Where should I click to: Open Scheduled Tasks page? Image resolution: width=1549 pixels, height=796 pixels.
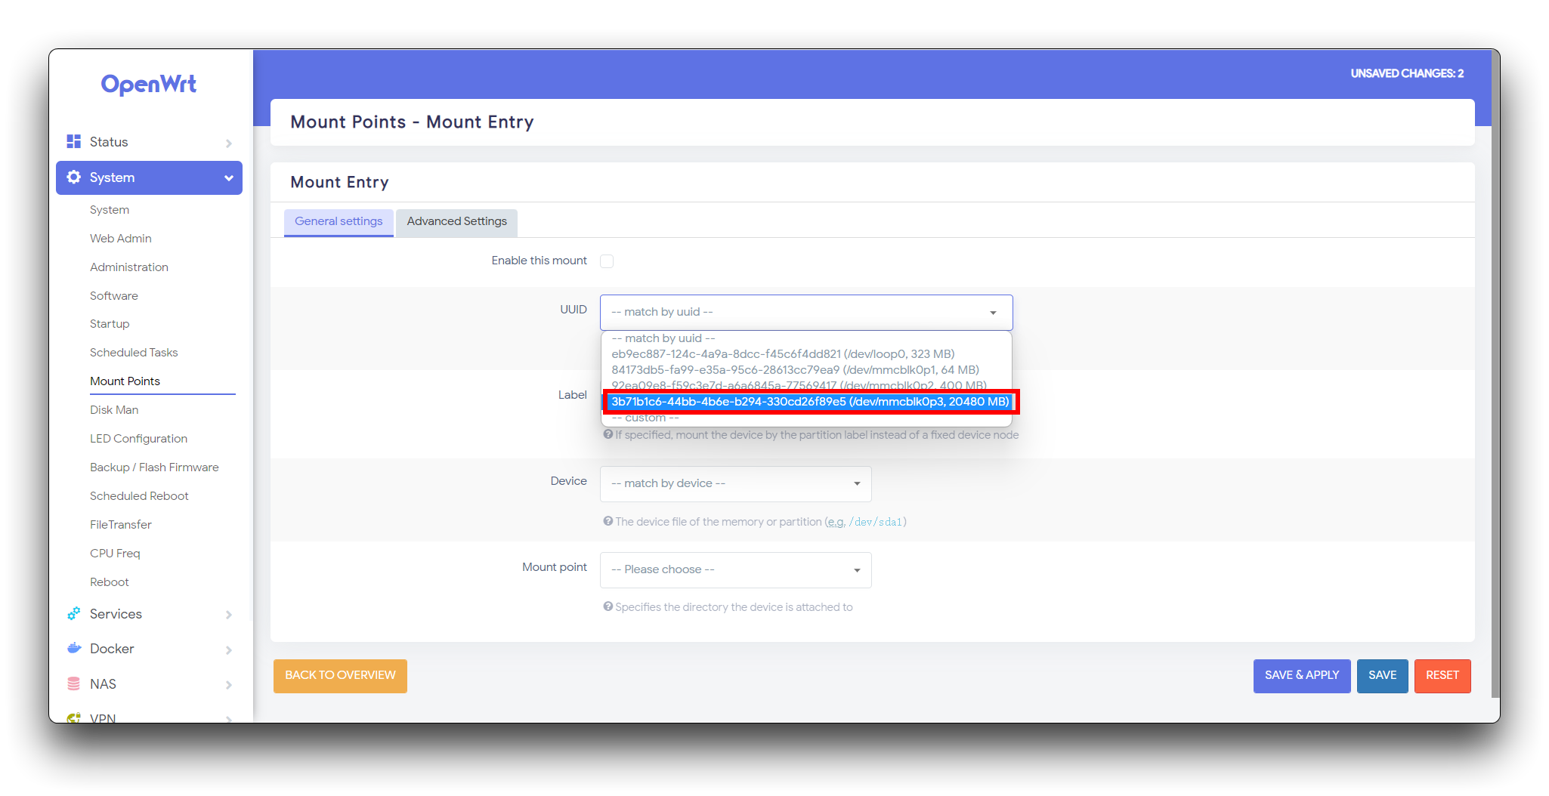pos(134,353)
